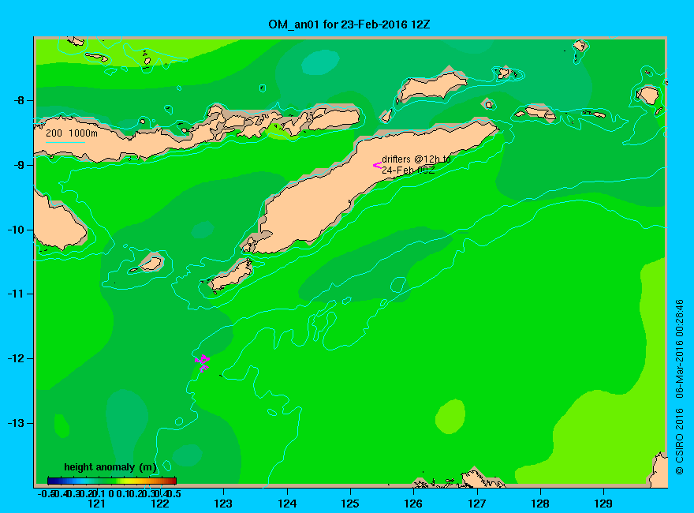Click the "200 1000m" depth contour legend label
This screenshot has width=694, height=513.
tap(72, 133)
